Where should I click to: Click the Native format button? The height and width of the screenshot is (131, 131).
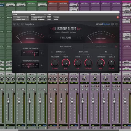point(56,20)
